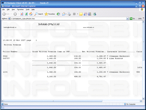The width and height of the screenshot is (146, 110).
Task: Open Search from the toolbar
Action: pos(39,14)
